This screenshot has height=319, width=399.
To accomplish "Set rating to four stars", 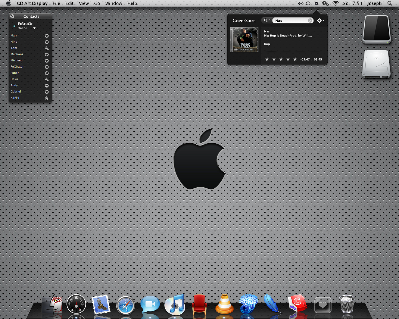I will [288, 59].
